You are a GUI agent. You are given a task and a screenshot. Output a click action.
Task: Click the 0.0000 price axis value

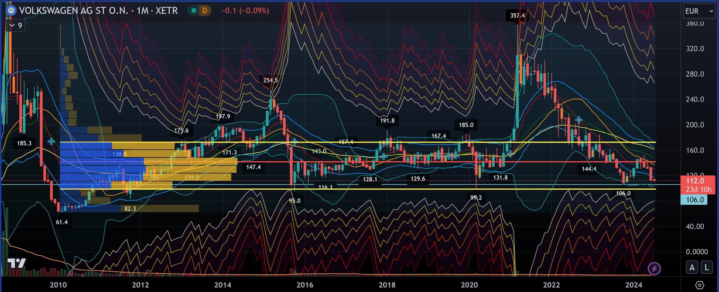(x=697, y=252)
